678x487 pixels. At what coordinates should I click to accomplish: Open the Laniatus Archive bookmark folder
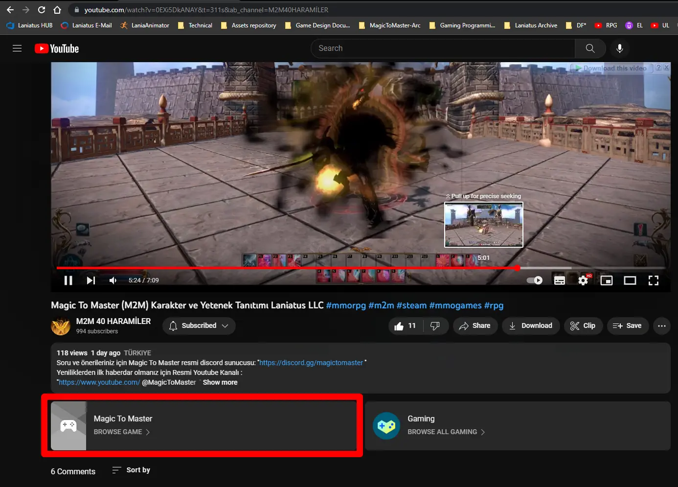click(531, 25)
